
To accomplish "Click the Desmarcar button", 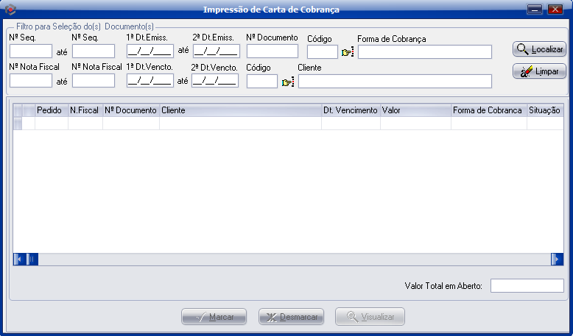I will click(291, 317).
